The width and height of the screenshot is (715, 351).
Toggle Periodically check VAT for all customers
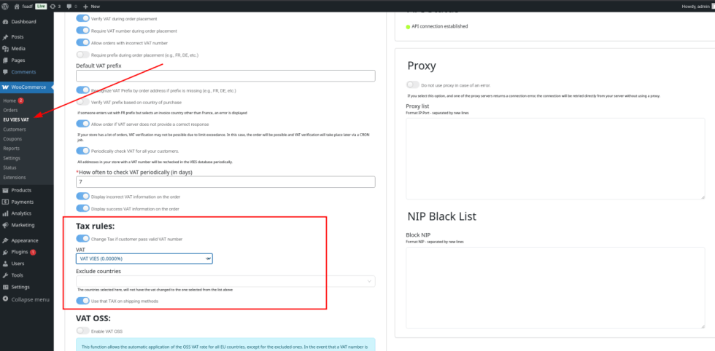pos(82,151)
